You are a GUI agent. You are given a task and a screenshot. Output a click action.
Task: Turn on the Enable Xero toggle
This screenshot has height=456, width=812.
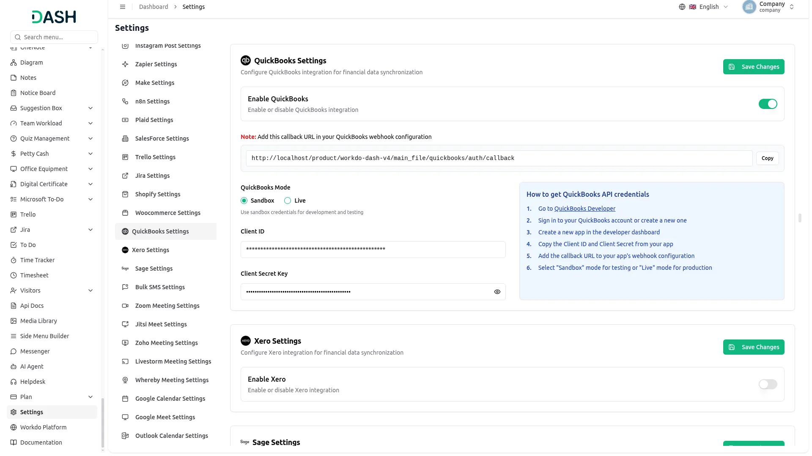point(768,384)
